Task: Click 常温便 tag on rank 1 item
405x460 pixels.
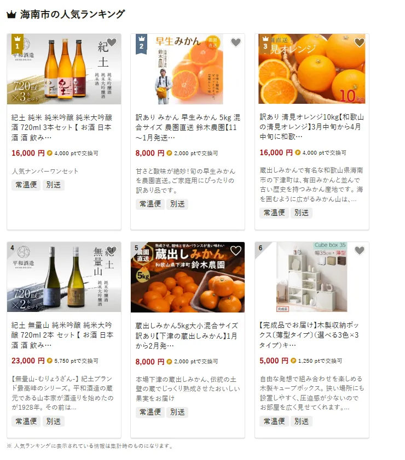Action: 26,185
